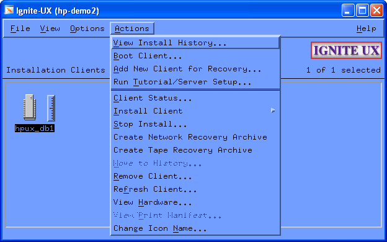Viewport: 387px width, 242px height.
Task: Select Create Network Recovery Archive
Action: point(195,137)
